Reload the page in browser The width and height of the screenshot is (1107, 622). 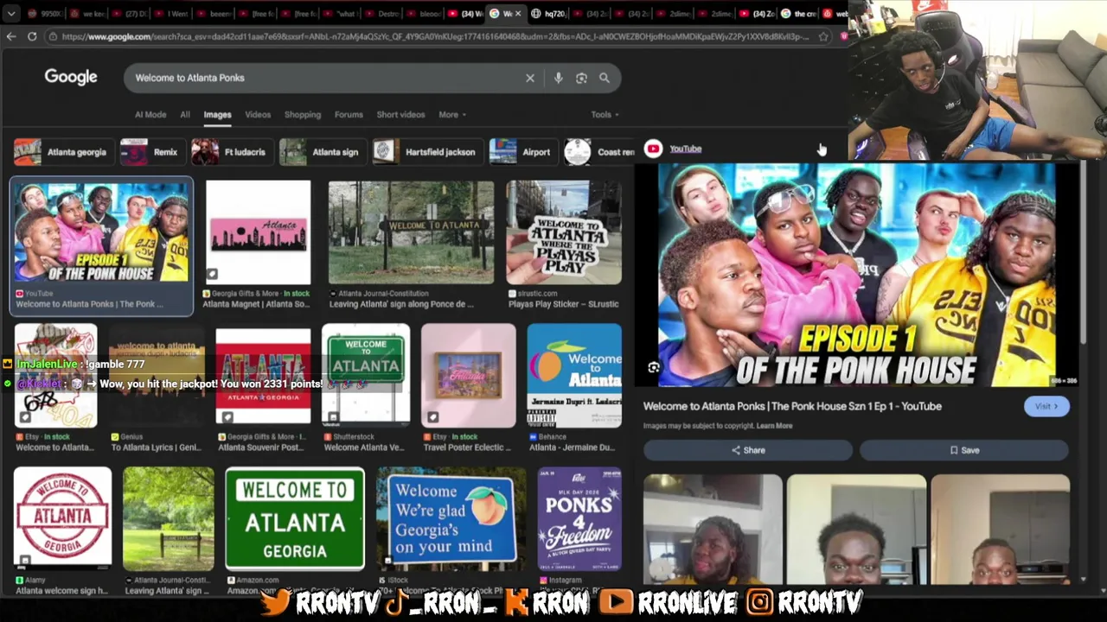(x=32, y=36)
